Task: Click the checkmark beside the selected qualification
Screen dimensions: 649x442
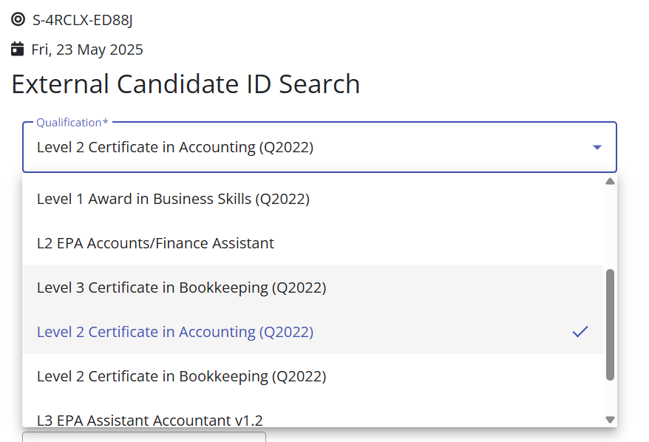Action: point(580,331)
